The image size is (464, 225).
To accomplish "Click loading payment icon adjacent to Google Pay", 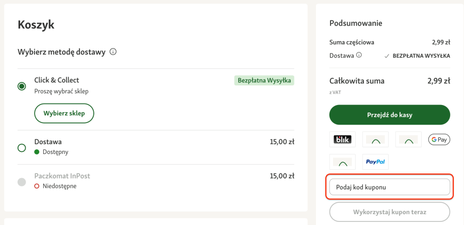I will 408,139.
